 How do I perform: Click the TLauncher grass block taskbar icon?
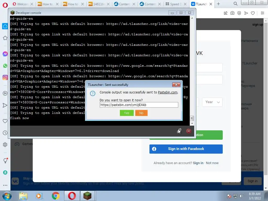(87, 196)
